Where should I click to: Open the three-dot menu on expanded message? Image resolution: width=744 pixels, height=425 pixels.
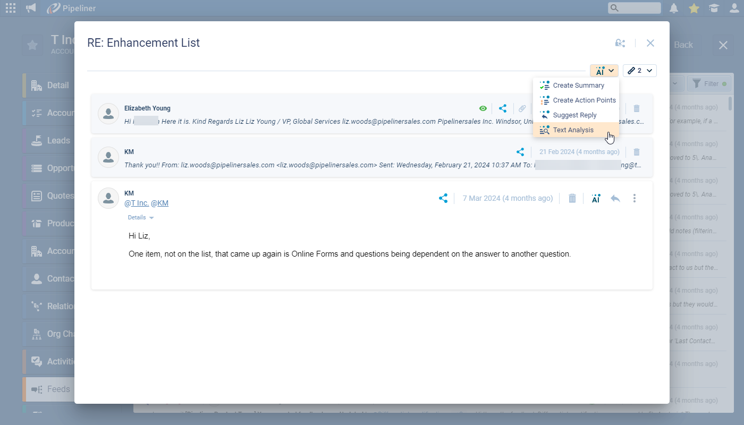coord(635,198)
